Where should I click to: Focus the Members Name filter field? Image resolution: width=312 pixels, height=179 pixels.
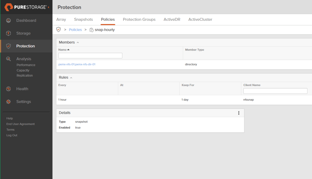[x=90, y=55]
